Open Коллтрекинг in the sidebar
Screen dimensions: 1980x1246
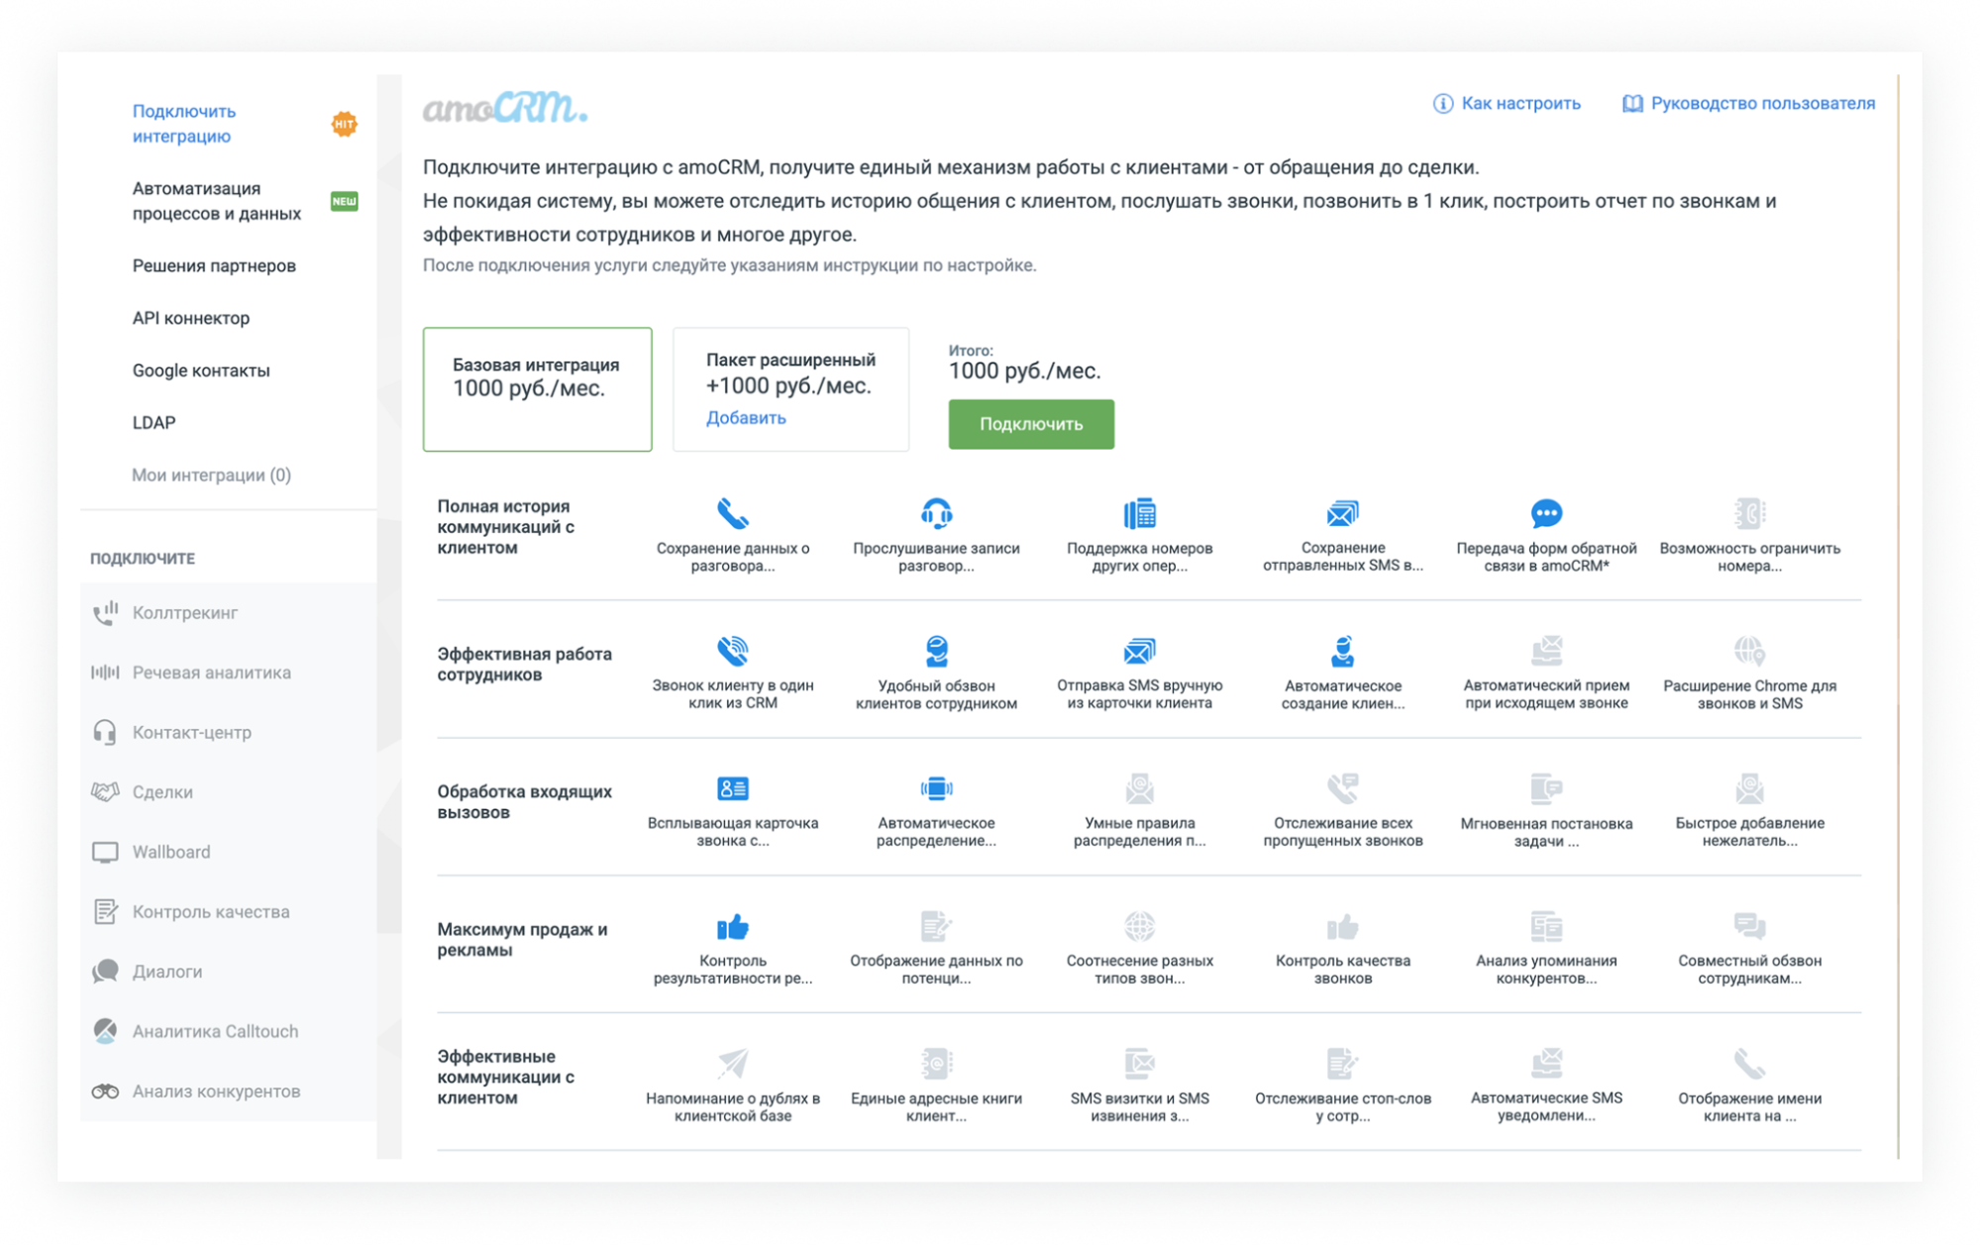click(x=185, y=613)
